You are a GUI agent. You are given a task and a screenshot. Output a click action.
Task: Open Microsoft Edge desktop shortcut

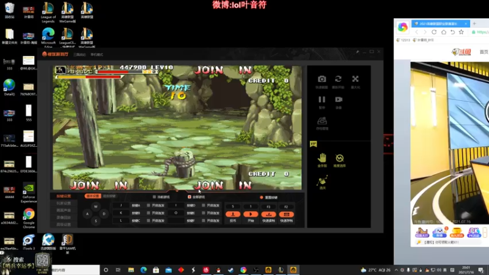click(x=48, y=37)
